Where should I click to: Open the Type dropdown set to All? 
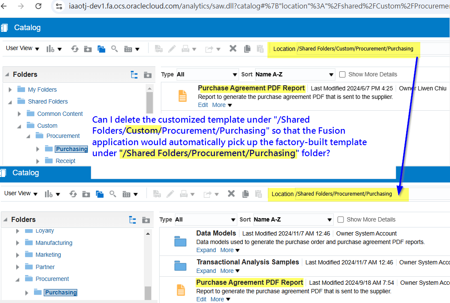click(207, 74)
